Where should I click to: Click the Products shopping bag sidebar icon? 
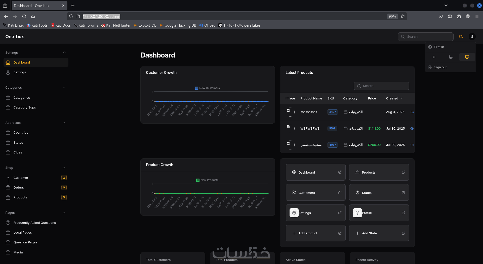point(8,197)
